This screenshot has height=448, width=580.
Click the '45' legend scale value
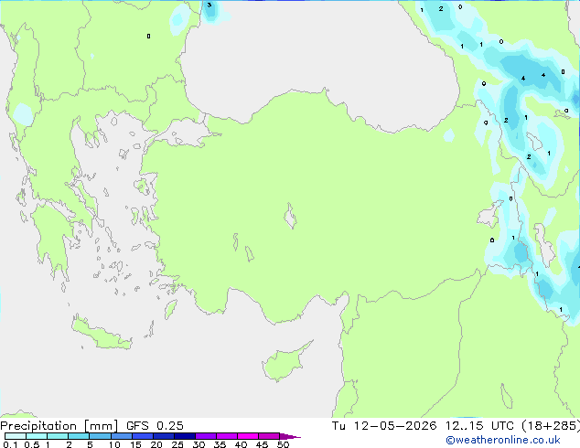[263, 444]
